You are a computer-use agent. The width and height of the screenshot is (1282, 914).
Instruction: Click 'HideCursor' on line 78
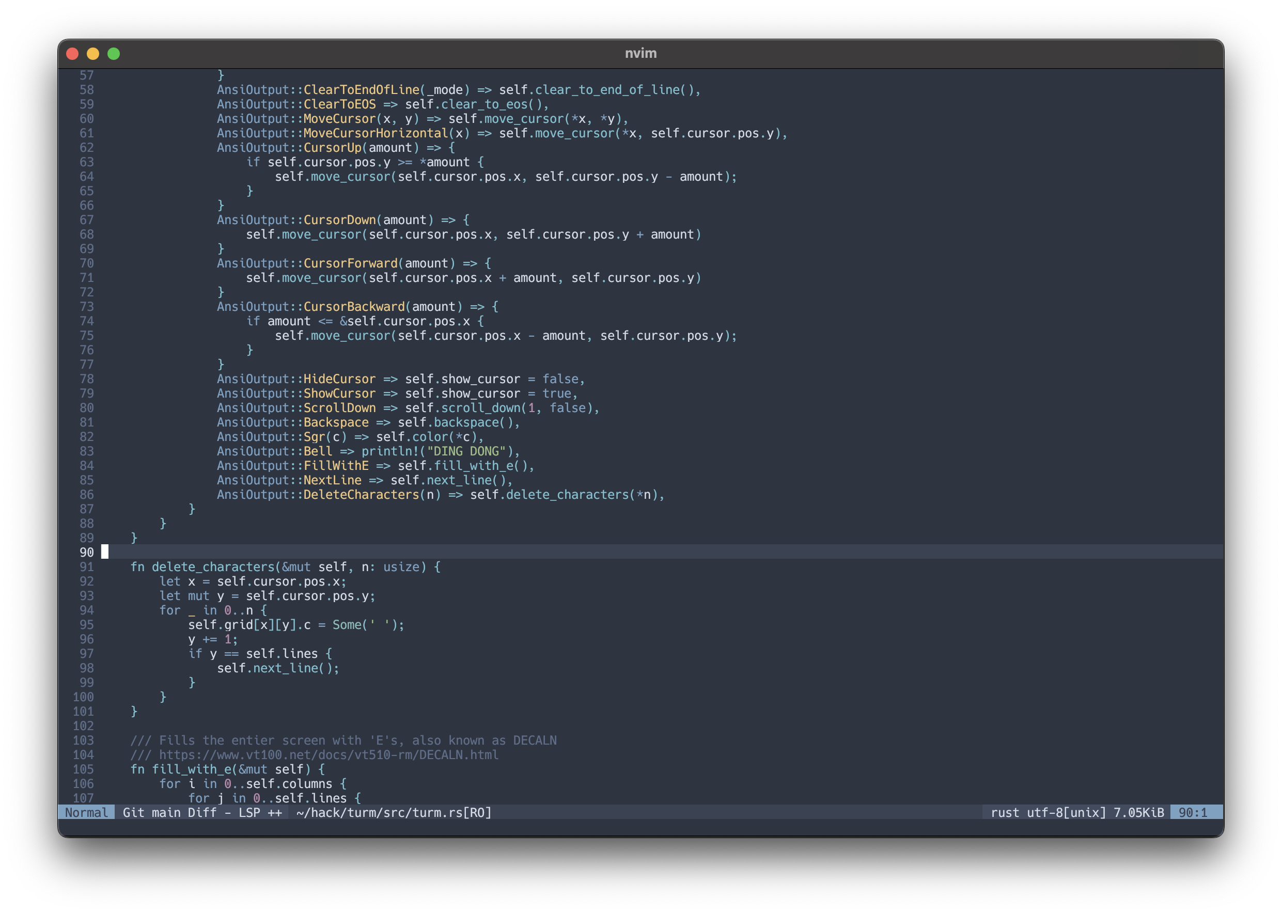pos(339,379)
